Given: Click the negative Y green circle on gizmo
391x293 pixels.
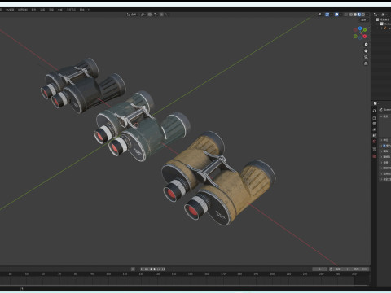Looking at the screenshot, I should pos(355,36).
